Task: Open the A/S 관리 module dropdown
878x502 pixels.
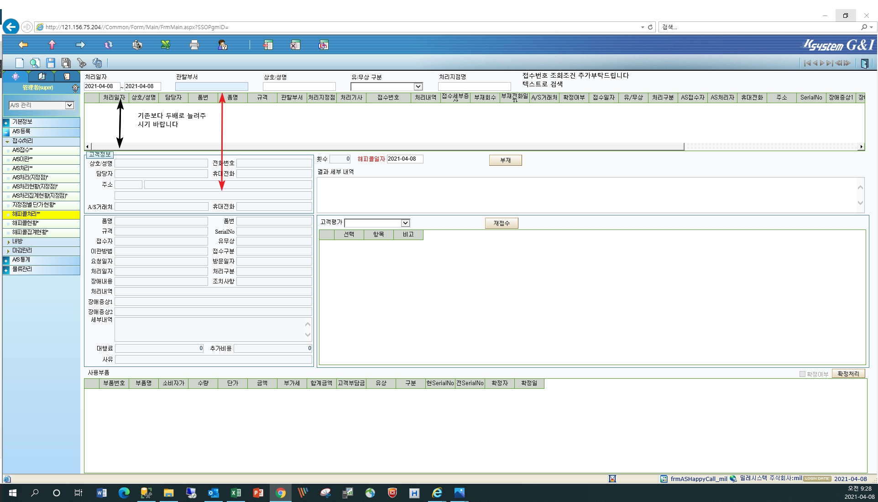Action: (x=69, y=105)
